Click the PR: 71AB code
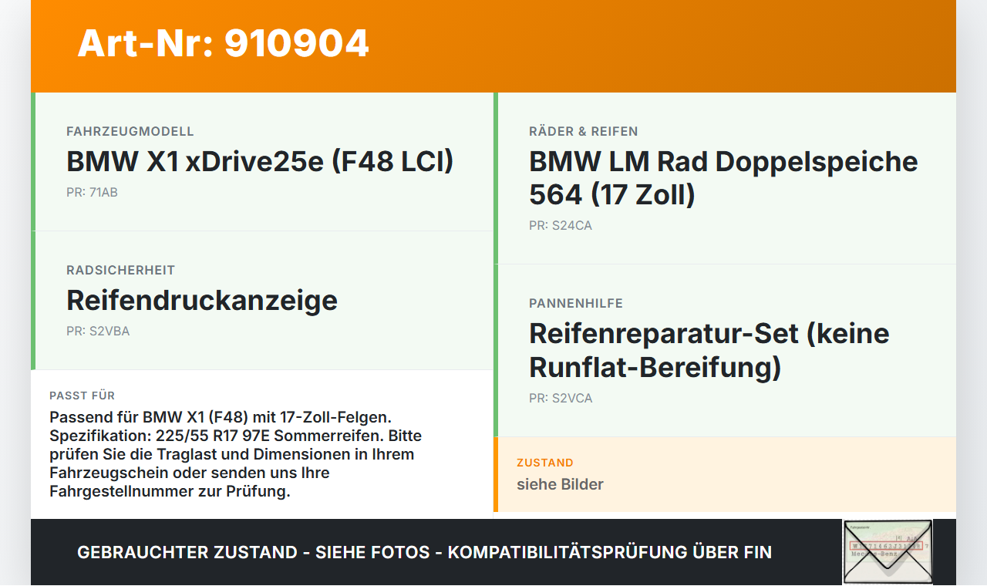Viewport: 987px width, 586px height. 92,192
